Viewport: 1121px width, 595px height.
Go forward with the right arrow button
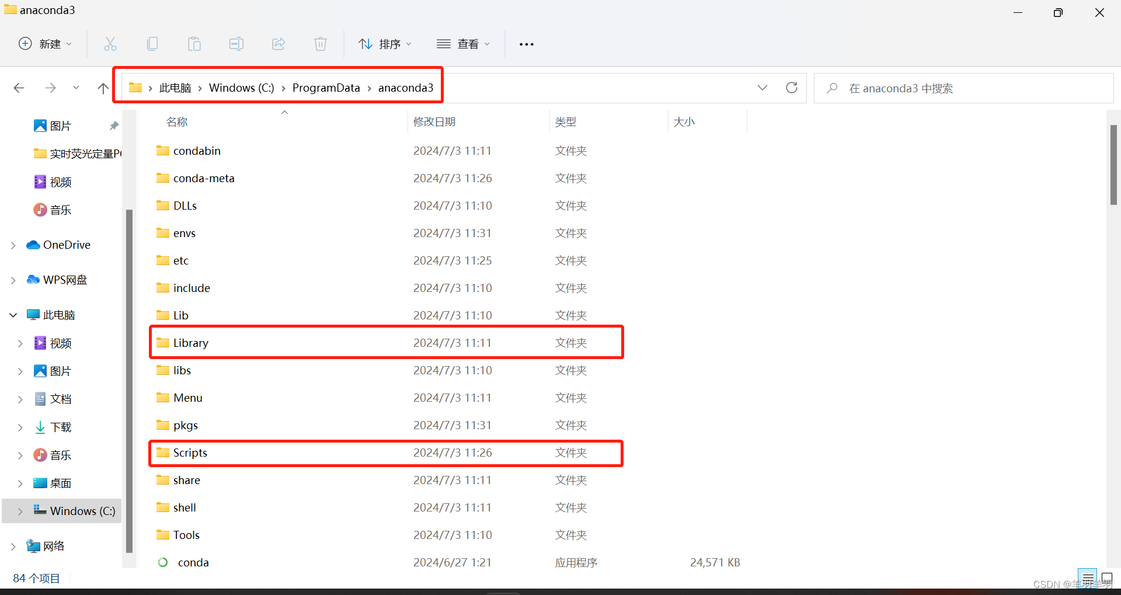pos(51,88)
